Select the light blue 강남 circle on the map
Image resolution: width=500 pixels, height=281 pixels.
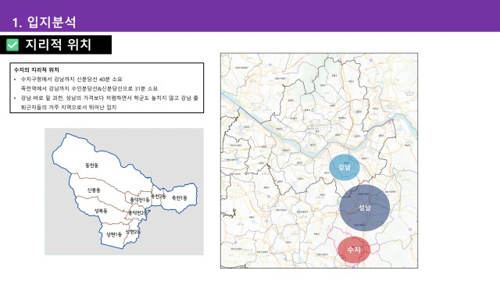345,167
